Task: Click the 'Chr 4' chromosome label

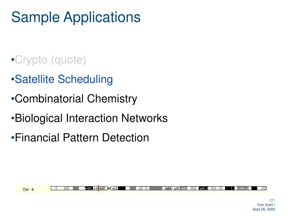Action: coord(28,190)
